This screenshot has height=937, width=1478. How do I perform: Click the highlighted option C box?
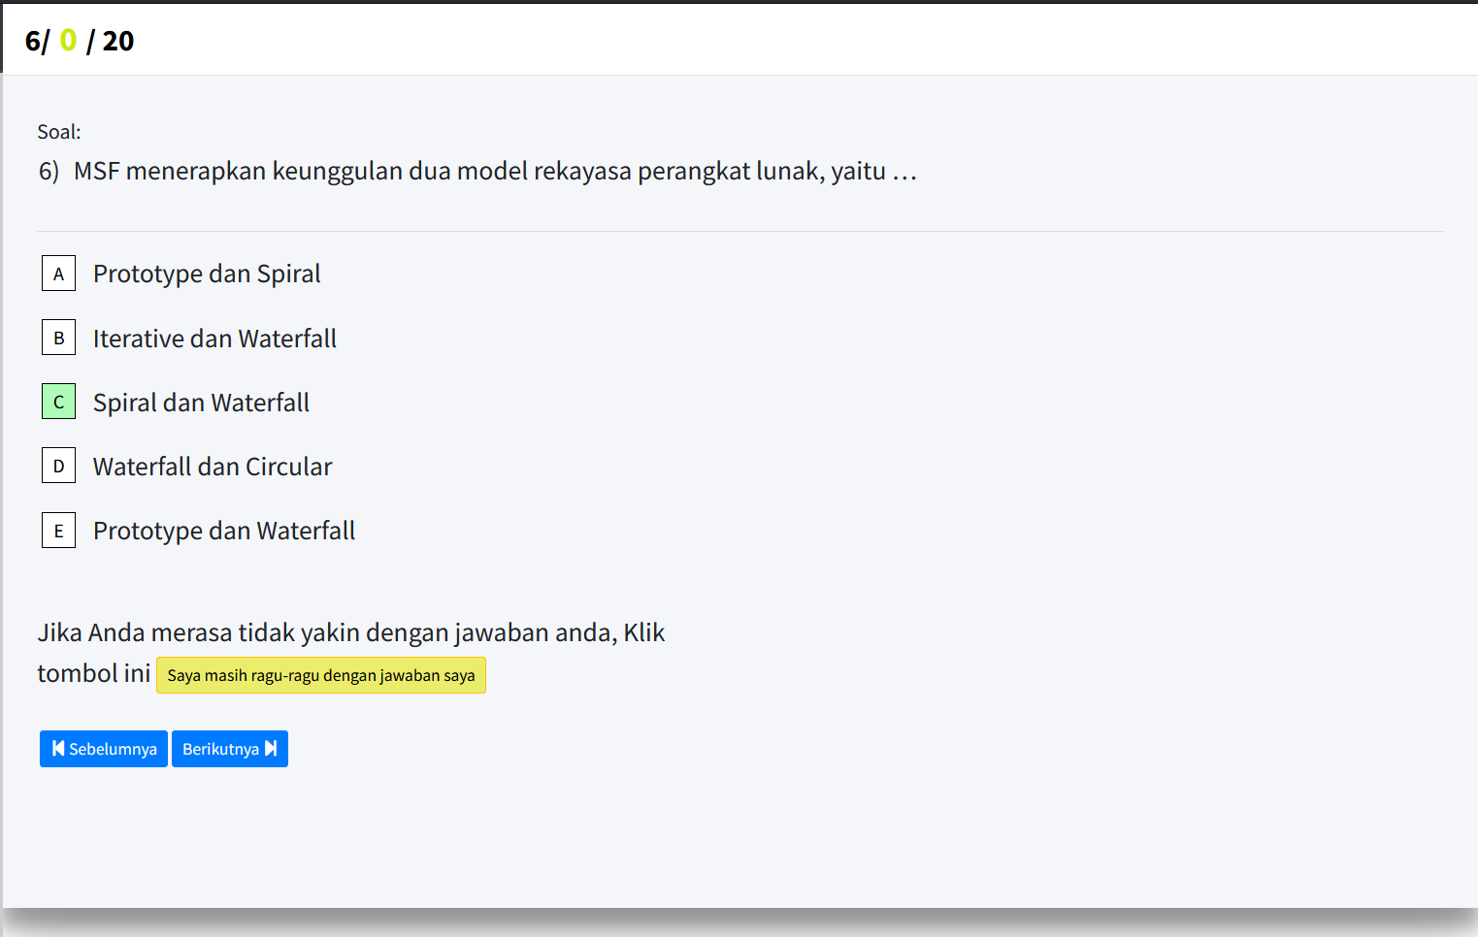coord(58,402)
